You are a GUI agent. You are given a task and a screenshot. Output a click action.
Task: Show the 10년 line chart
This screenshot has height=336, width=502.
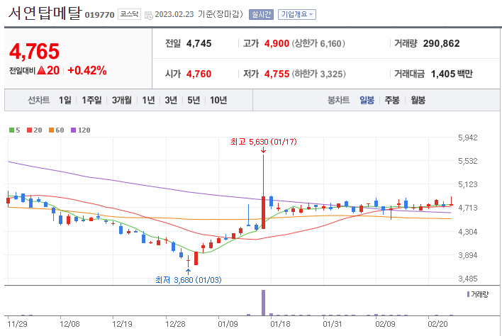tap(218, 101)
